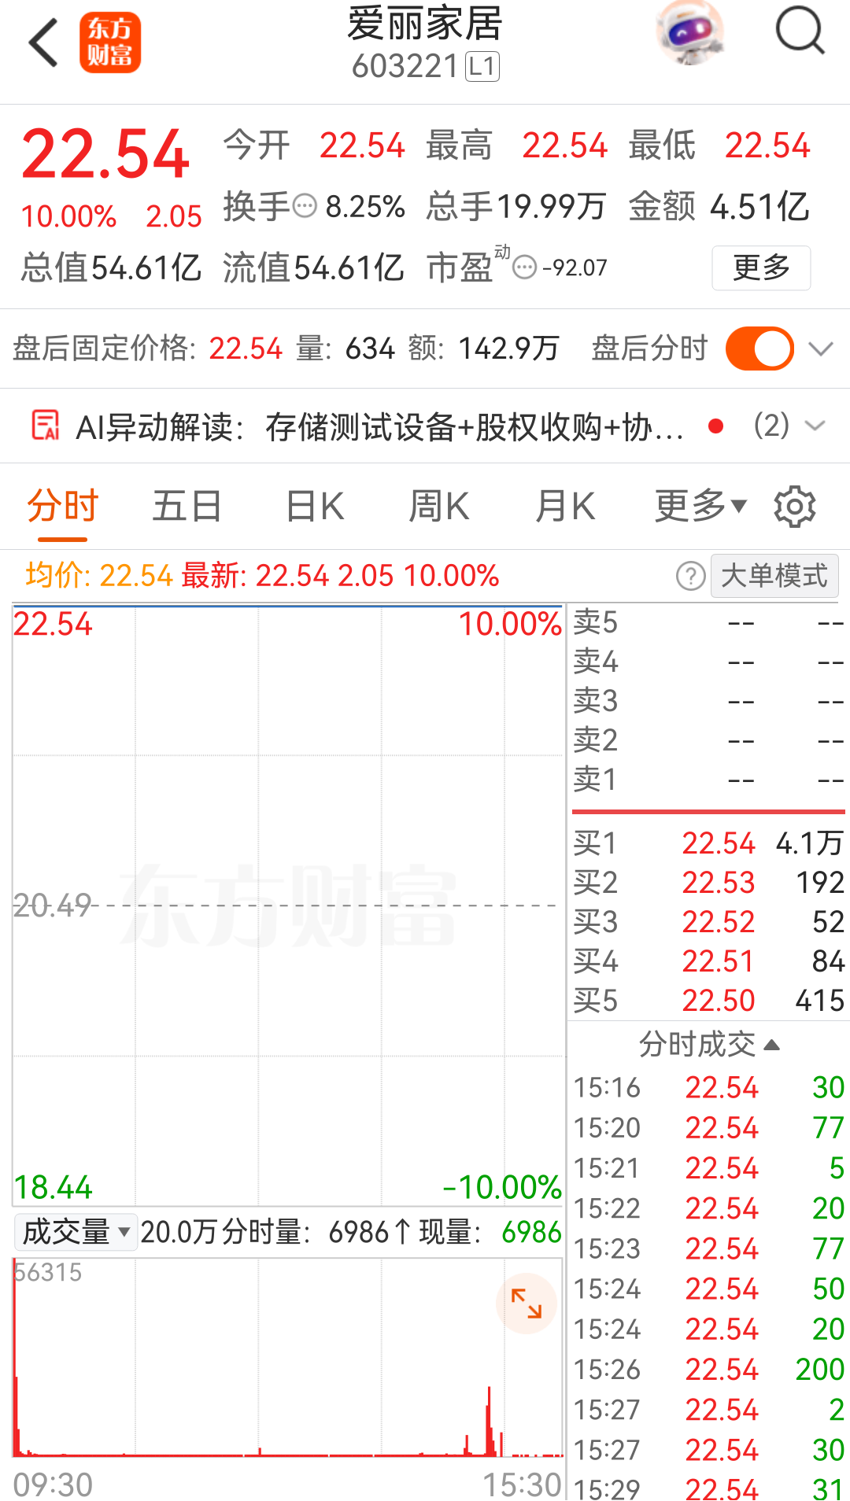The height and width of the screenshot is (1501, 850).
Task: Tap the 买1 order row at 22.54
Action: tap(708, 843)
